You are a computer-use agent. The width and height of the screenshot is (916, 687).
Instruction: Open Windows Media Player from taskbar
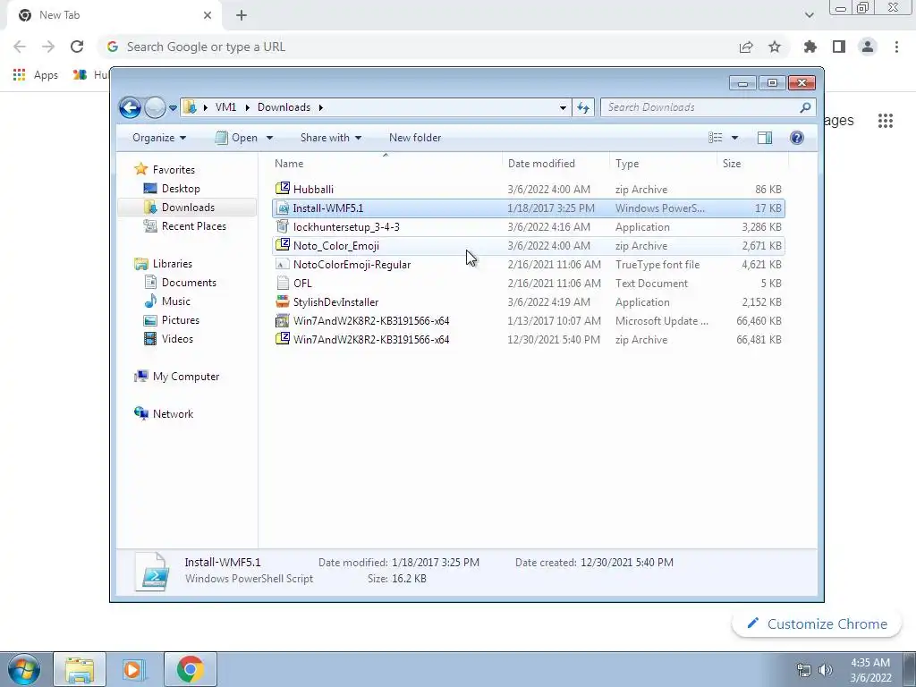pos(133,669)
